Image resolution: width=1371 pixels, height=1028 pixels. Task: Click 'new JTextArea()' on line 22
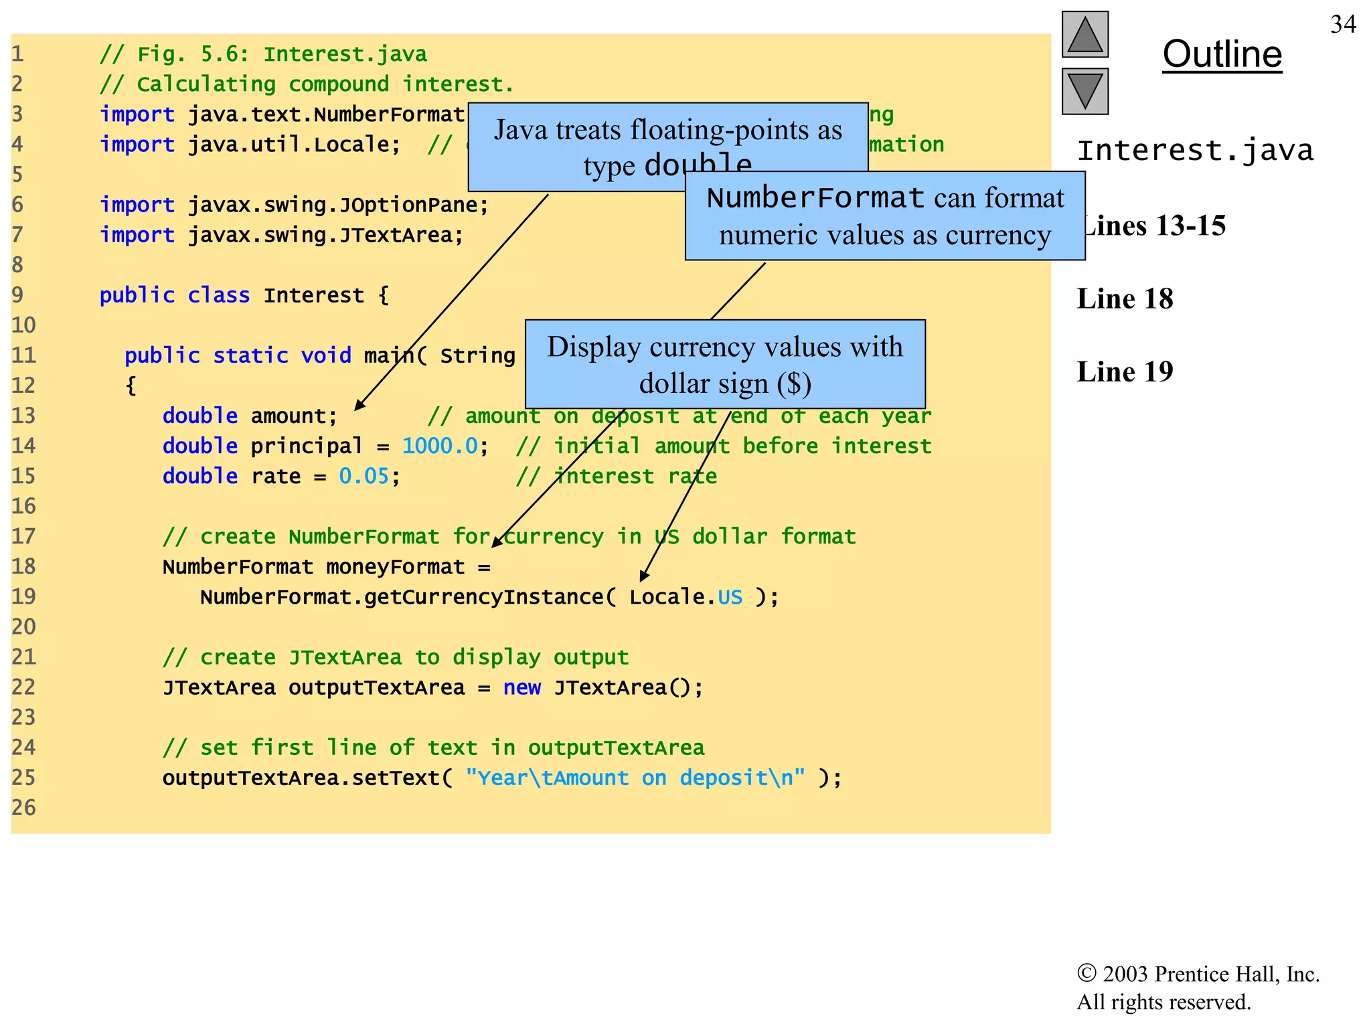(x=602, y=687)
